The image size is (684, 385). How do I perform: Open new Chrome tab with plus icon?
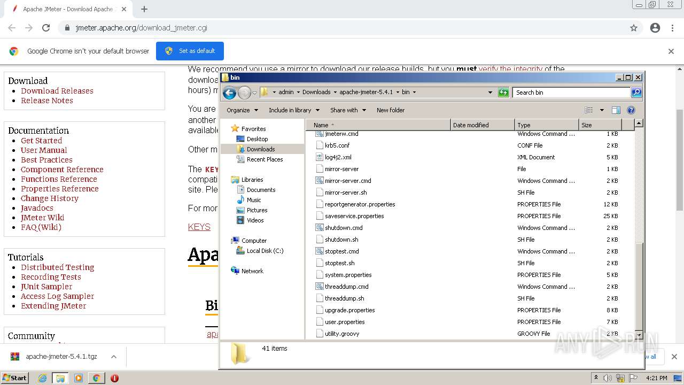point(144,9)
